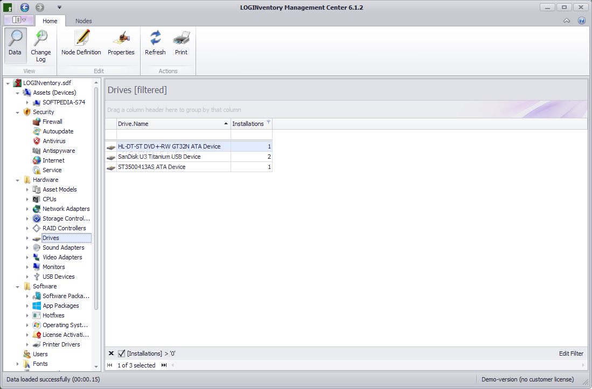The height and width of the screenshot is (389, 592).
Task: Expand the Drives tree node
Action: click(x=27, y=238)
